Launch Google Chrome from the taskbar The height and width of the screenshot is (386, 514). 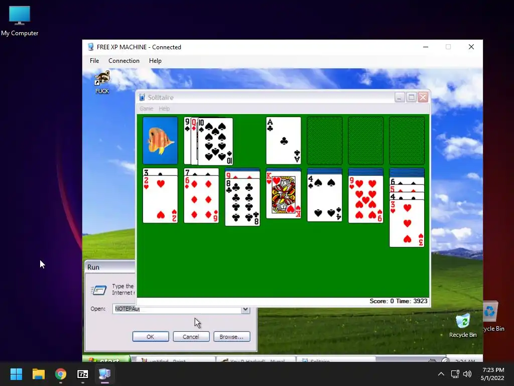(x=60, y=374)
